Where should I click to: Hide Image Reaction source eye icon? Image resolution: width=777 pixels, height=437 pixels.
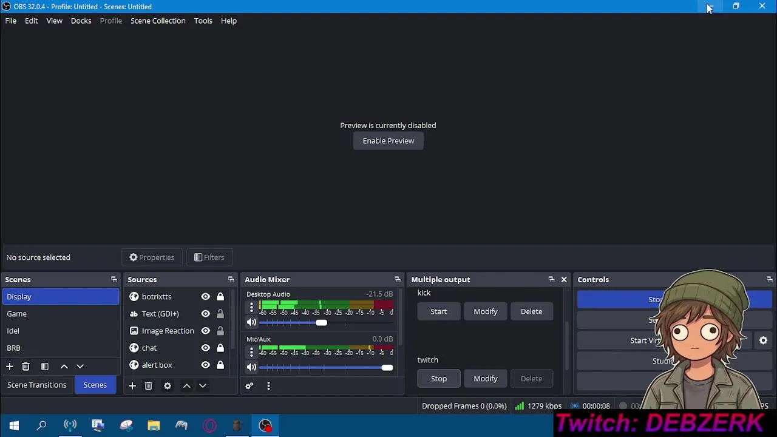pos(205,331)
